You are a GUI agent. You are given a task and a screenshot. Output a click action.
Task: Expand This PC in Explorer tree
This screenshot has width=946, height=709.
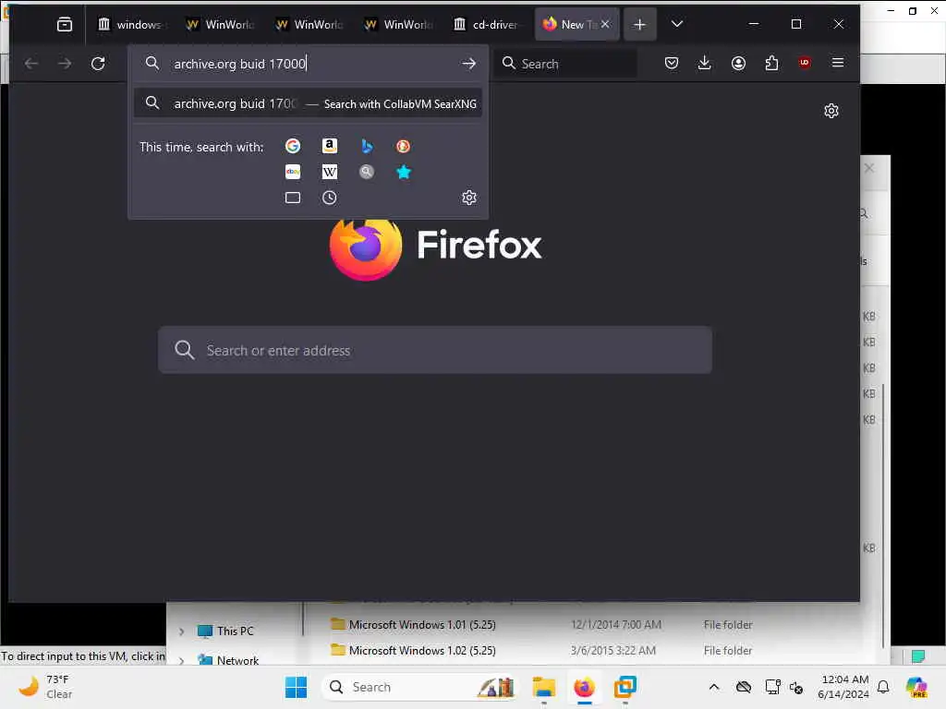click(182, 631)
